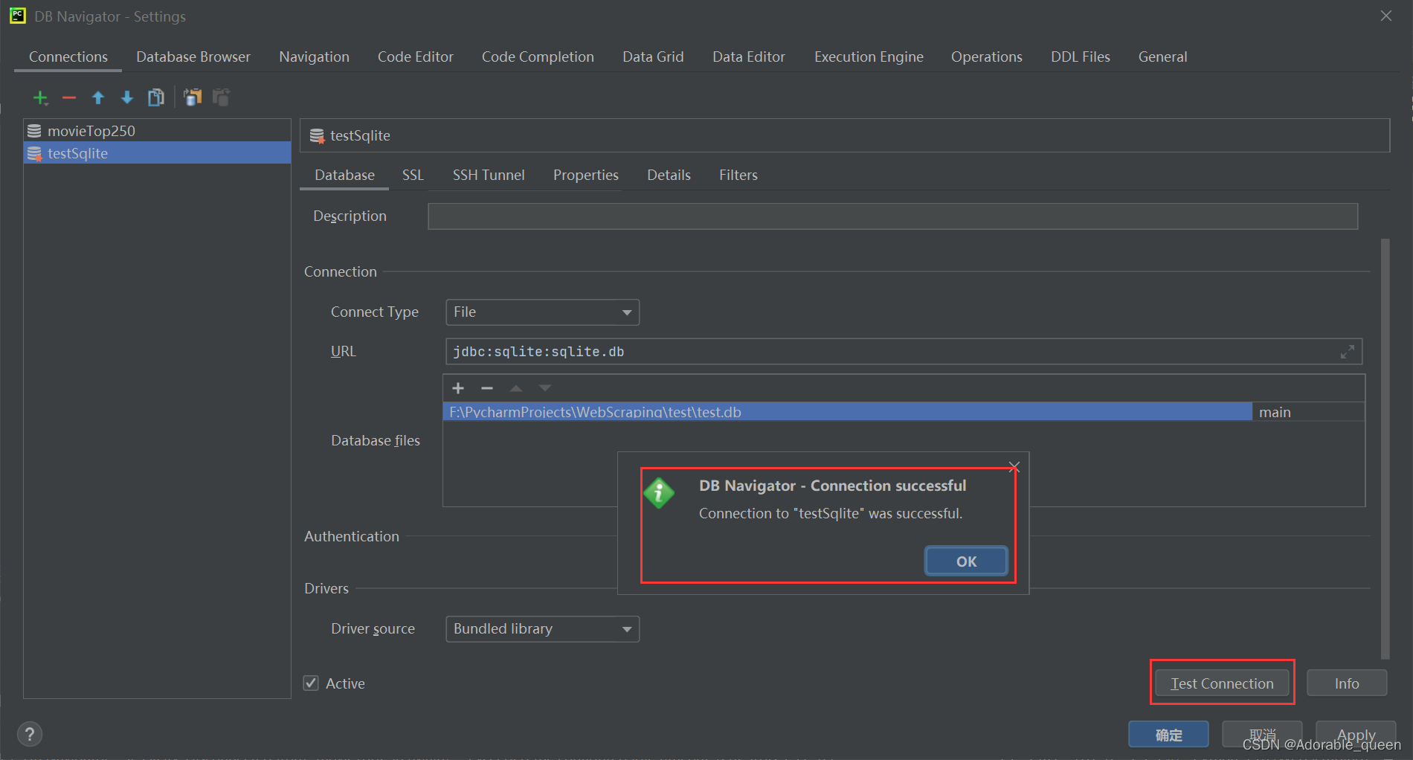The image size is (1413, 760).
Task: Copy the connection to the clipboard
Action: click(x=193, y=97)
